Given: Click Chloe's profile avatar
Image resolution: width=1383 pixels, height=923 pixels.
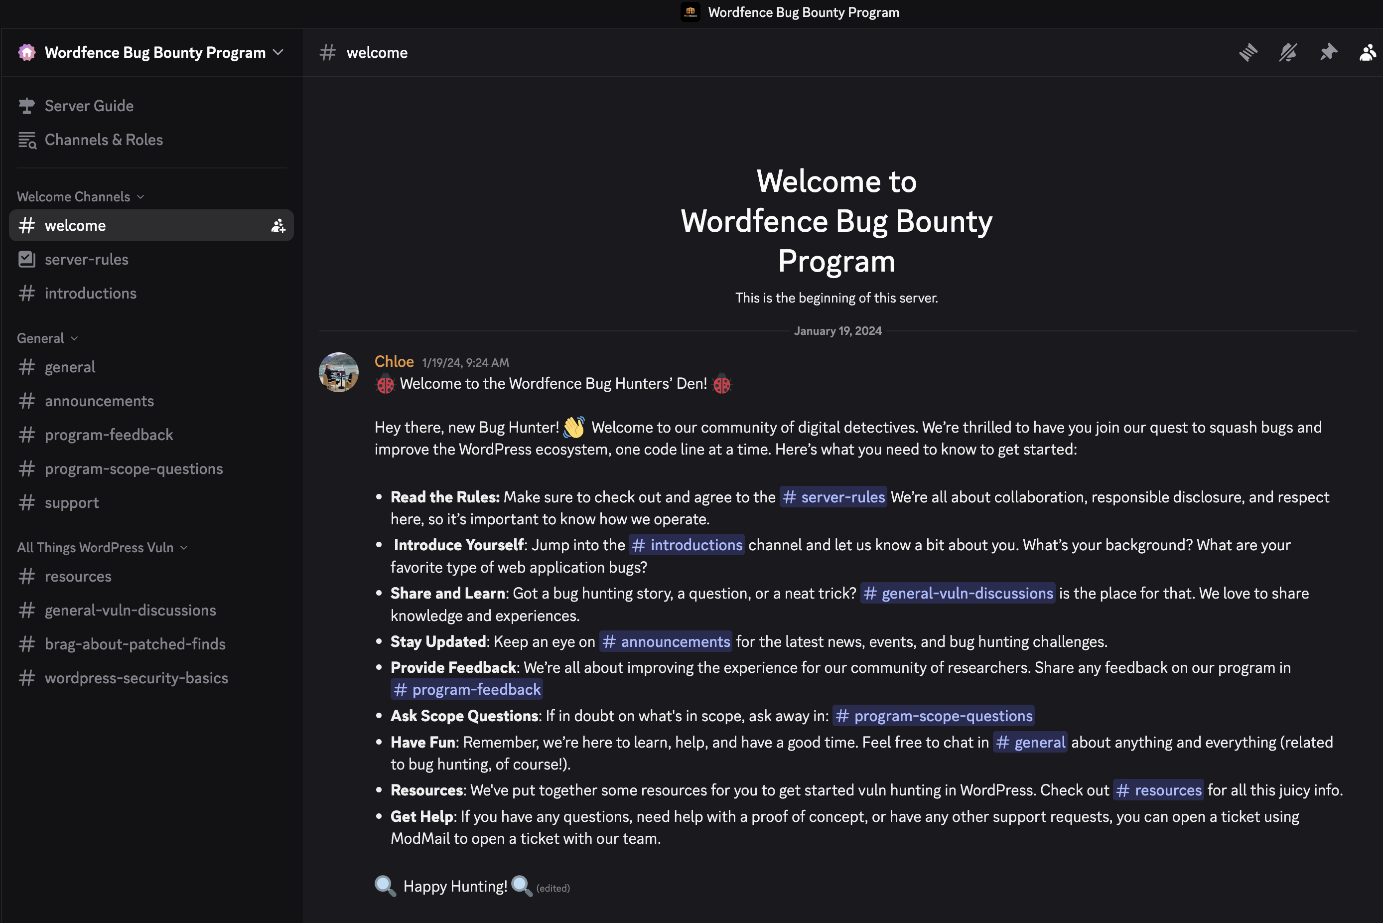Looking at the screenshot, I should pyautogui.click(x=338, y=372).
